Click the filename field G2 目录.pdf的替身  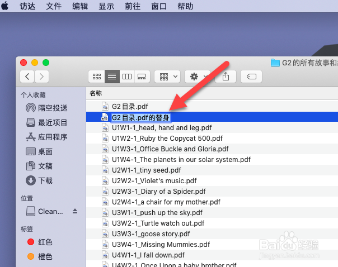point(140,118)
